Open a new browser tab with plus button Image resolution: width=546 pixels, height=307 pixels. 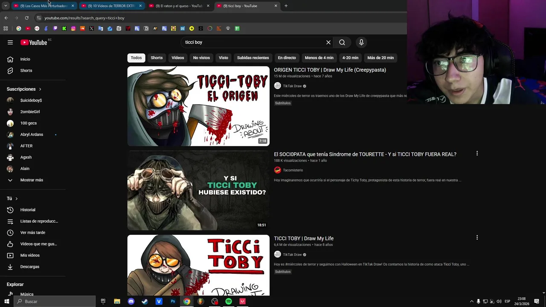tap(286, 6)
